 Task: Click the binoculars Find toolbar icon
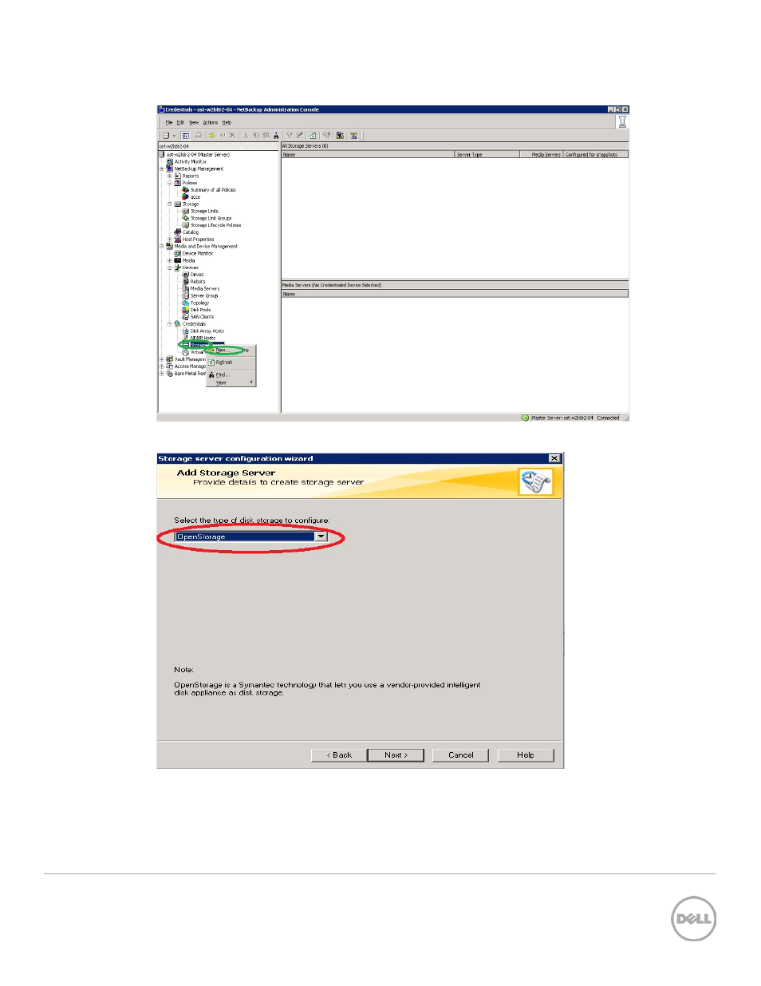coord(276,136)
